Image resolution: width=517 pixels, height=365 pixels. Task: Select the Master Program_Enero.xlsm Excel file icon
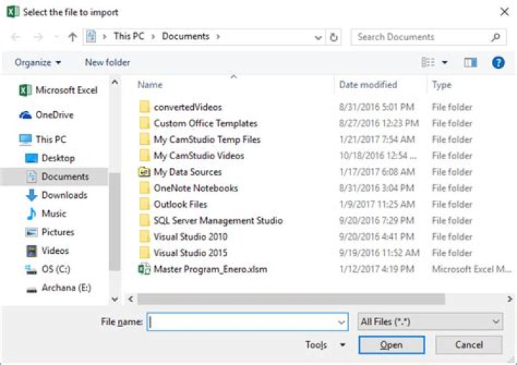click(144, 269)
